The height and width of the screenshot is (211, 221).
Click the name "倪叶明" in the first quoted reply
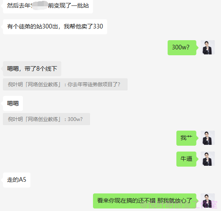pos(15,85)
